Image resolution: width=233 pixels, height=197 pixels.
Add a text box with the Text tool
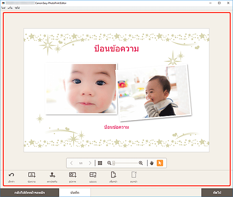(x=32, y=175)
